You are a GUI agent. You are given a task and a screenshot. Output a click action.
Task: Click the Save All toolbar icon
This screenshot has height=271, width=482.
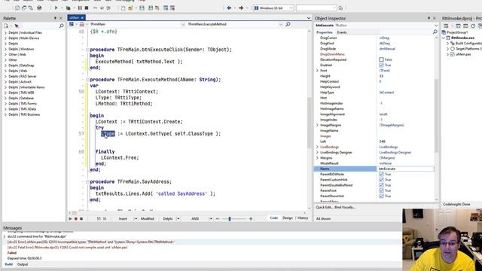coord(151,8)
